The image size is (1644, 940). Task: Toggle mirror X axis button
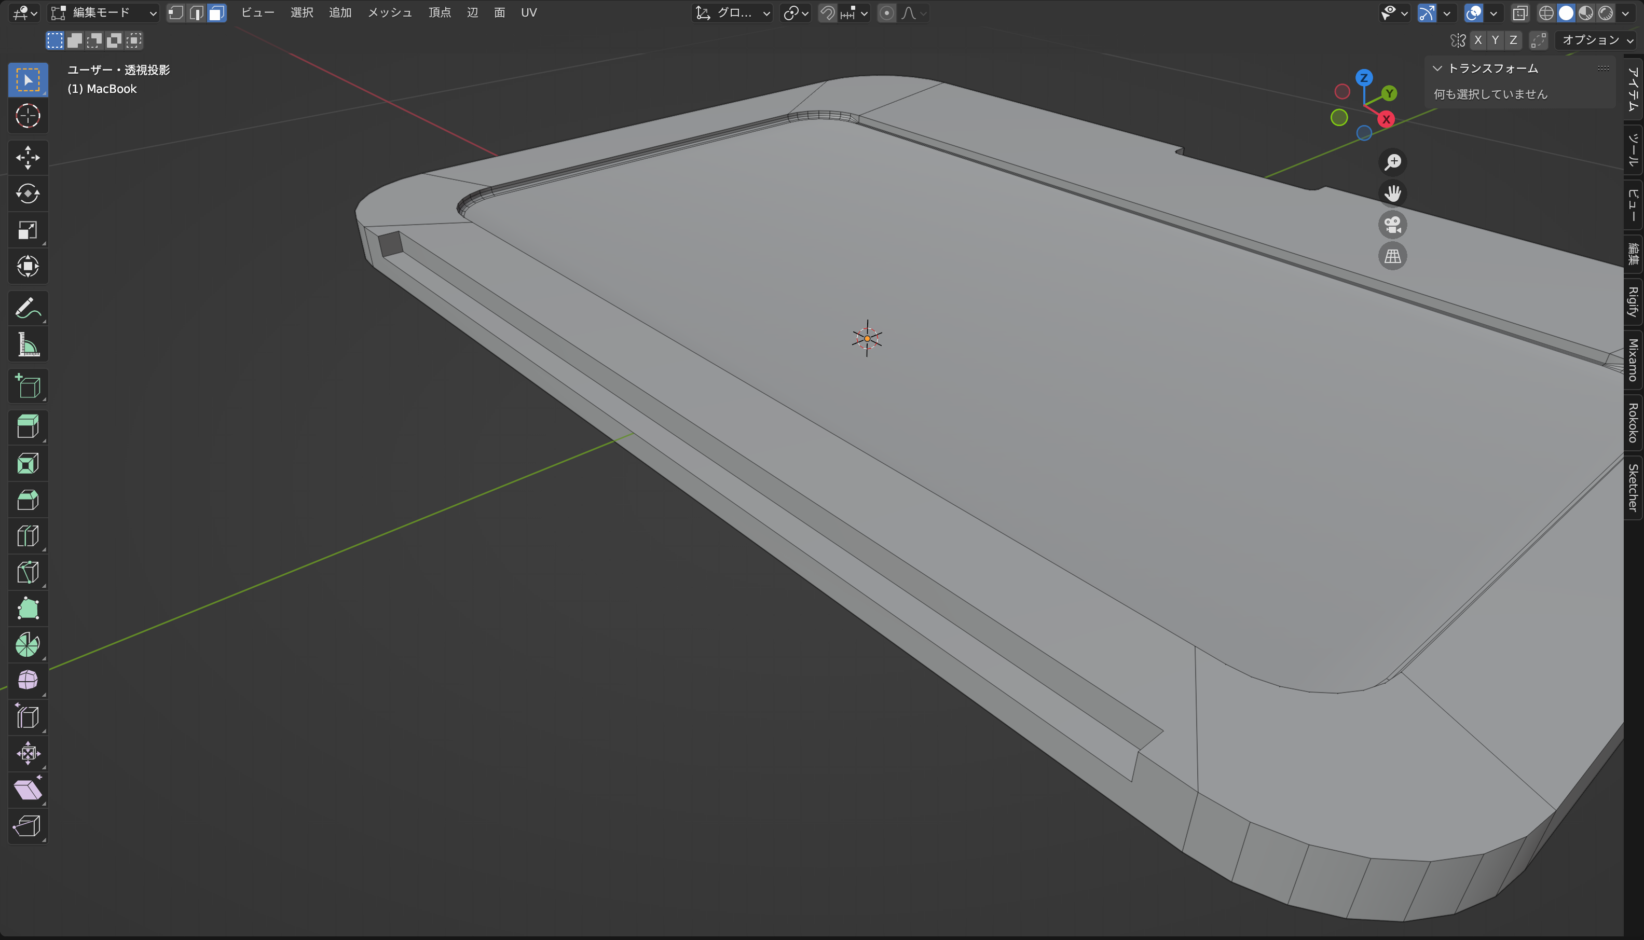click(x=1478, y=40)
